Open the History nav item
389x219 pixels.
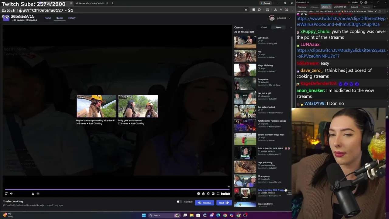point(72,18)
